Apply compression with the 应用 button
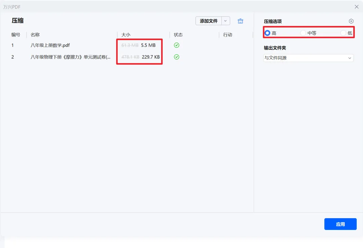This screenshot has width=363, height=248. click(340, 224)
